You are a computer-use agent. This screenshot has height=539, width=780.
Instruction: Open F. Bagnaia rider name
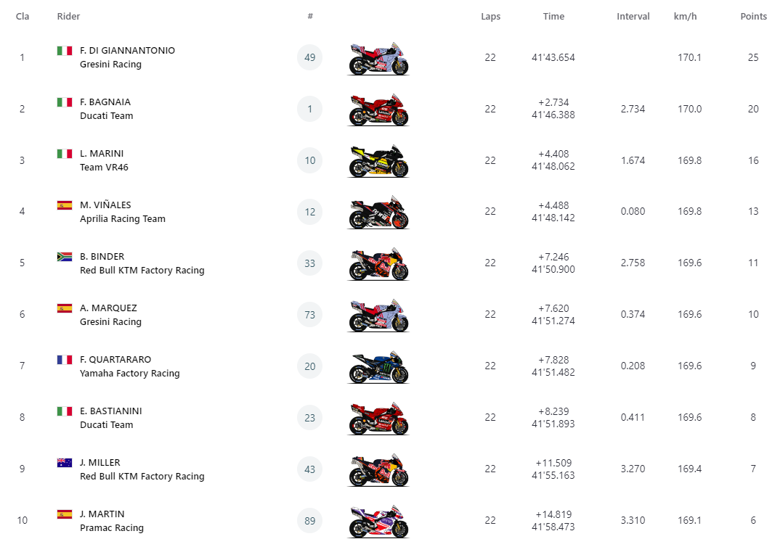[x=105, y=102]
